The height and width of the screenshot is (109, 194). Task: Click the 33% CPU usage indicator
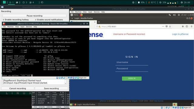(163, 2)
